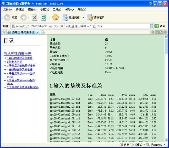
Task: Open the 工具(T) menu
Action: [57, 9]
